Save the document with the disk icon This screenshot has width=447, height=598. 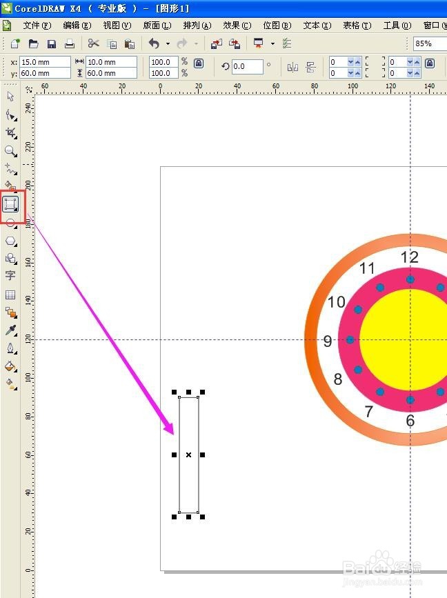52,44
